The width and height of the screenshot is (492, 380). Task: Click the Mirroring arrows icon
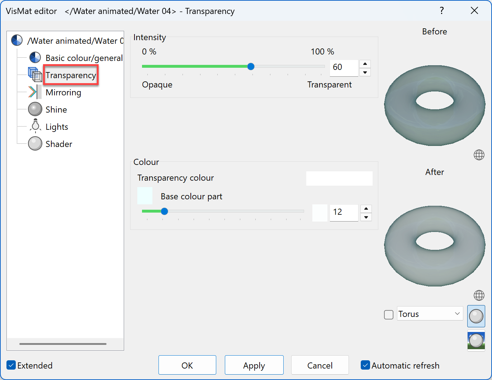point(34,92)
